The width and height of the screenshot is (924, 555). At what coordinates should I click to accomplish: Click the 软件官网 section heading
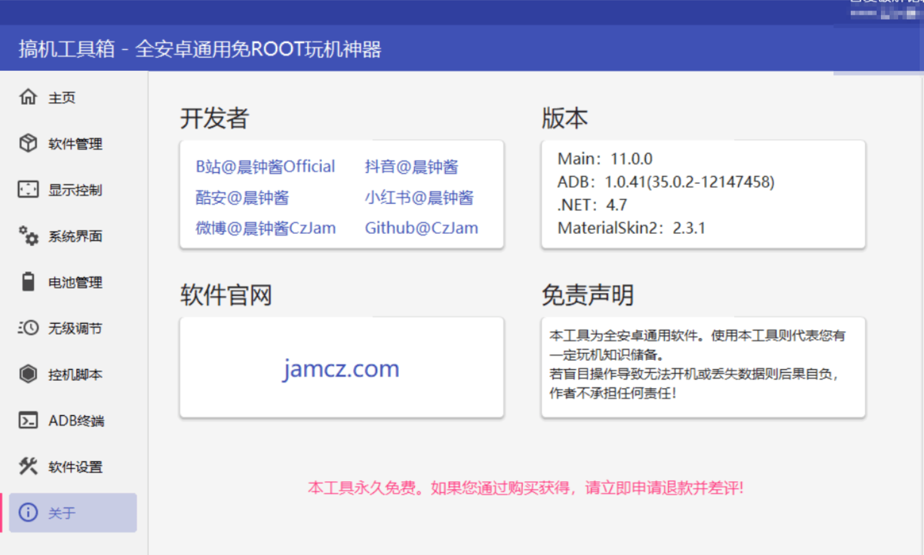click(x=226, y=295)
